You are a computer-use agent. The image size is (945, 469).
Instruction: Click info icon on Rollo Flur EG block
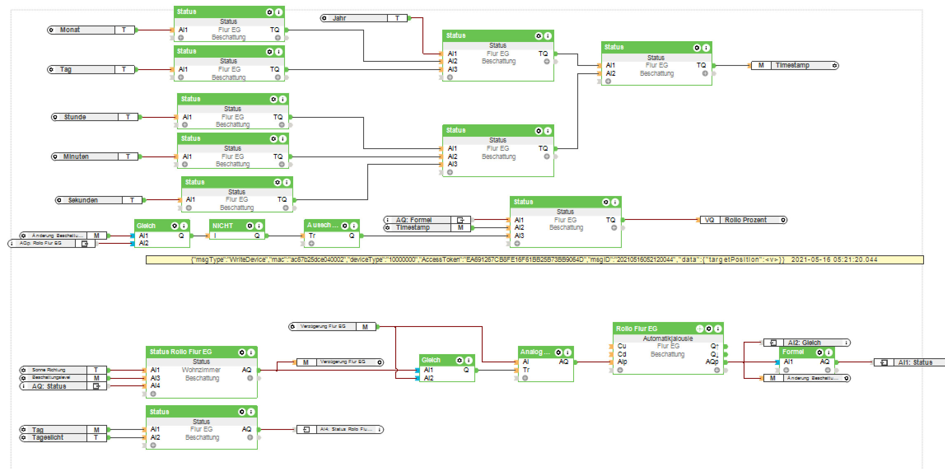(718, 329)
